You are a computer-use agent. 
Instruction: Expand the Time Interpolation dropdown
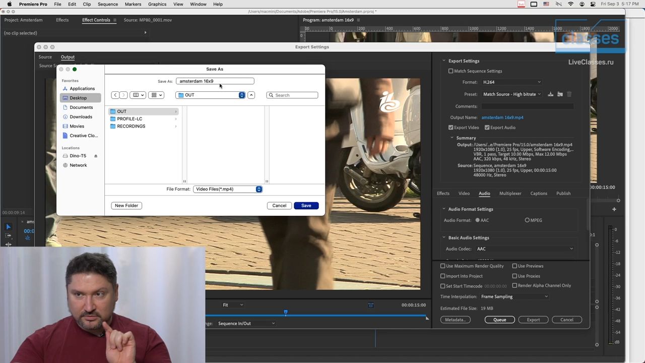(514, 297)
